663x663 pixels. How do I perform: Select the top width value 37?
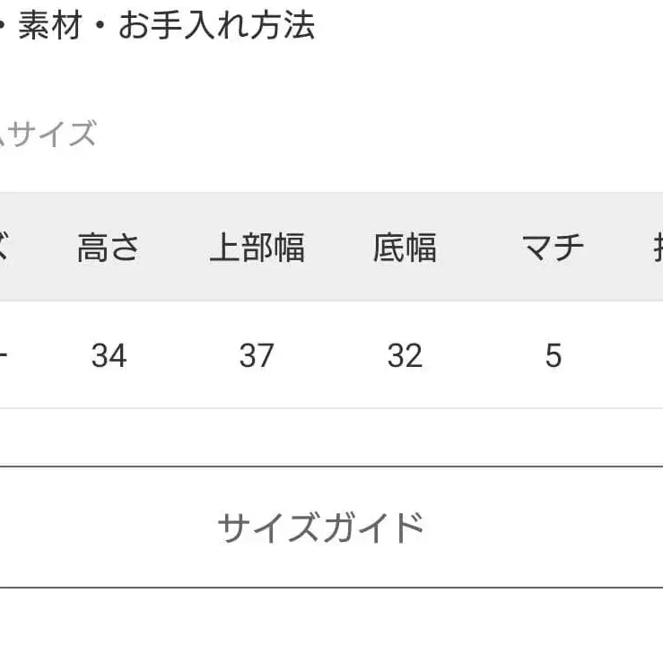[257, 356]
